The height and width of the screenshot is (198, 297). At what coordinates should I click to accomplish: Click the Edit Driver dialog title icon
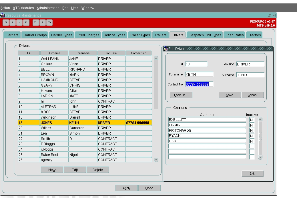pyautogui.click(x=166, y=49)
